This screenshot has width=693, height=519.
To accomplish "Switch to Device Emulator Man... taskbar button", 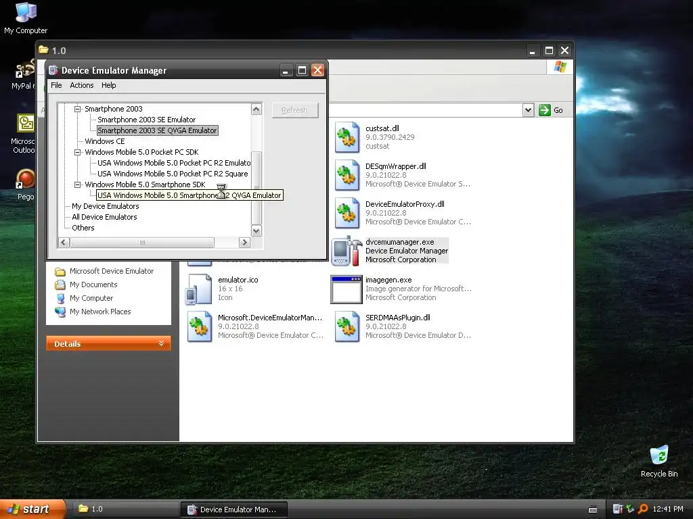I will point(233,510).
